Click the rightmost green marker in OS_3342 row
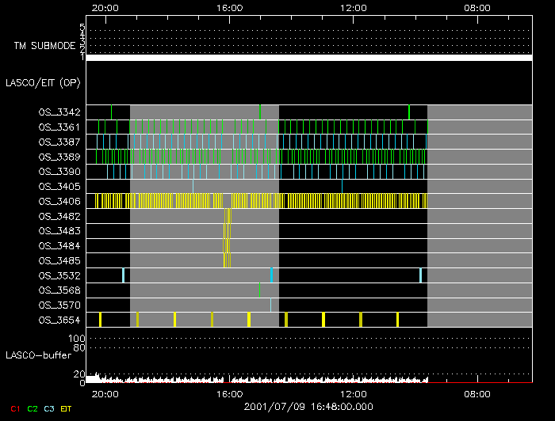 409,112
